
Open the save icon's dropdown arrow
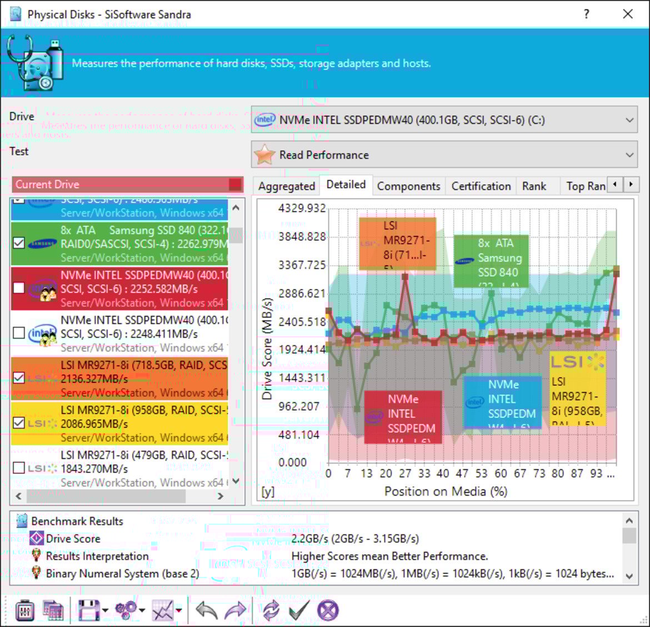pos(105,610)
